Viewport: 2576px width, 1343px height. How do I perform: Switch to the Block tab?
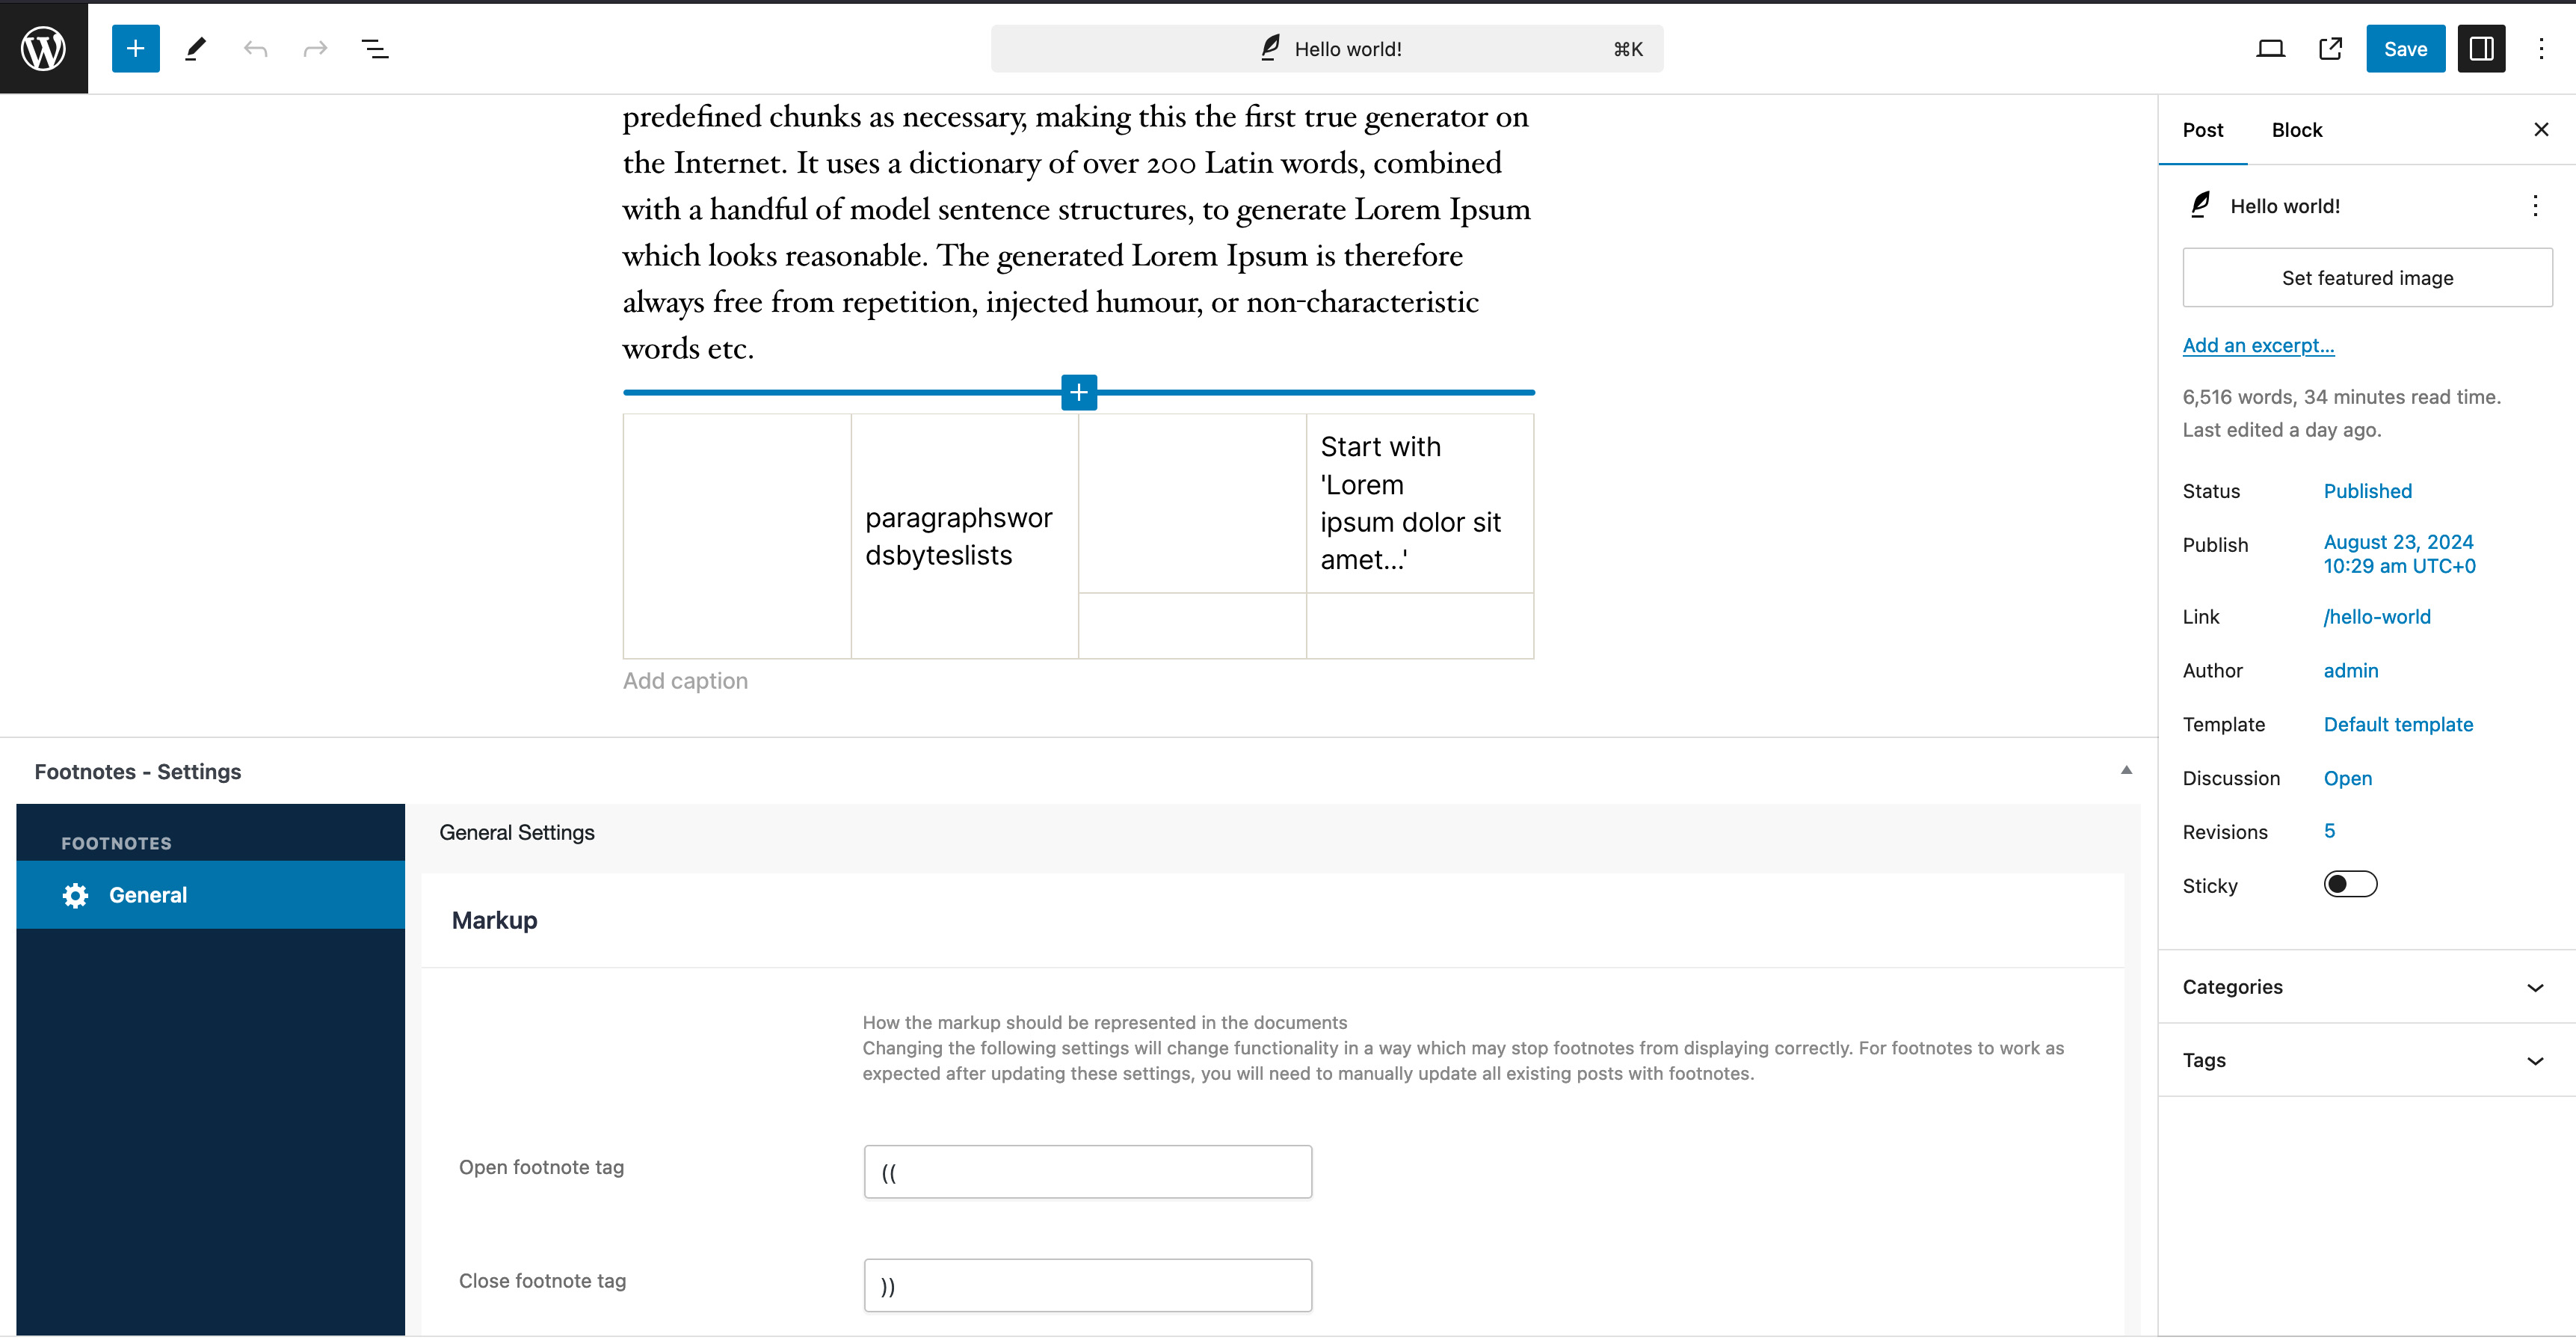(x=2296, y=130)
